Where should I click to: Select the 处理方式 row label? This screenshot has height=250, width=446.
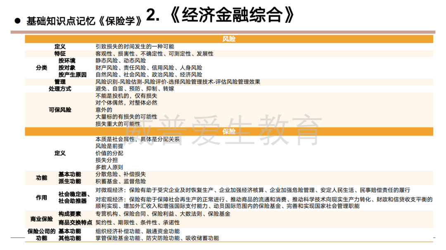[60, 89]
